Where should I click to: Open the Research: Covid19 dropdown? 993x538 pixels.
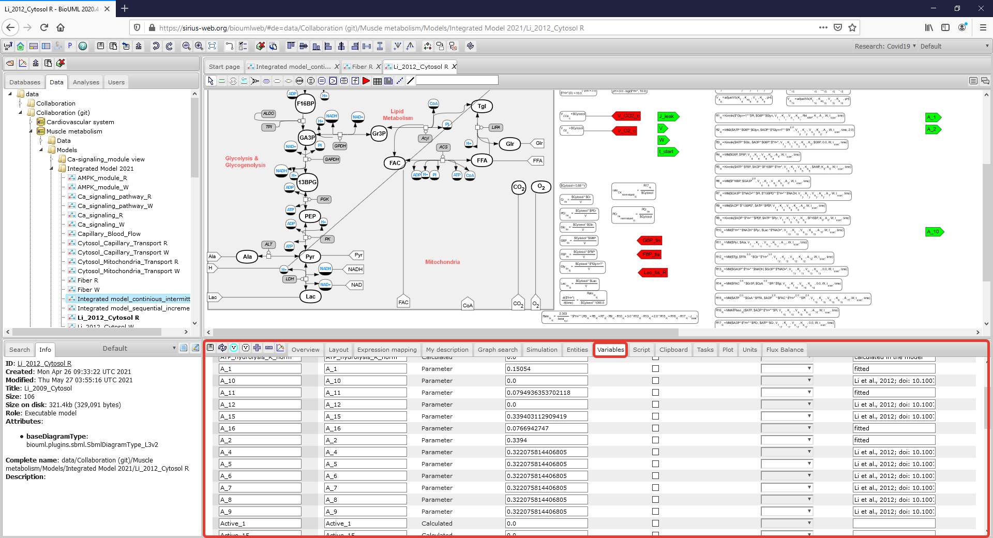tap(885, 46)
